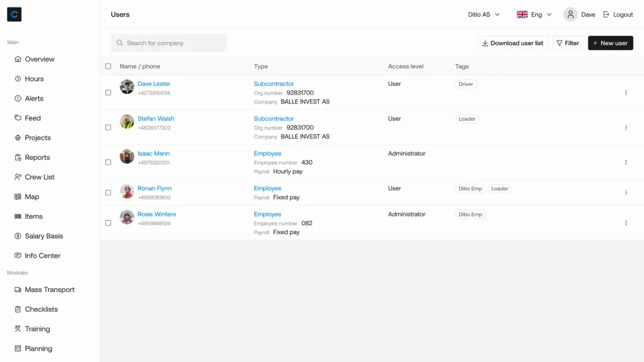Click the New user button
The image size is (644, 362).
click(611, 43)
